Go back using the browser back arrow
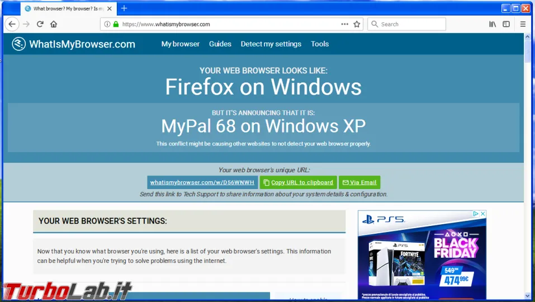 (12, 24)
